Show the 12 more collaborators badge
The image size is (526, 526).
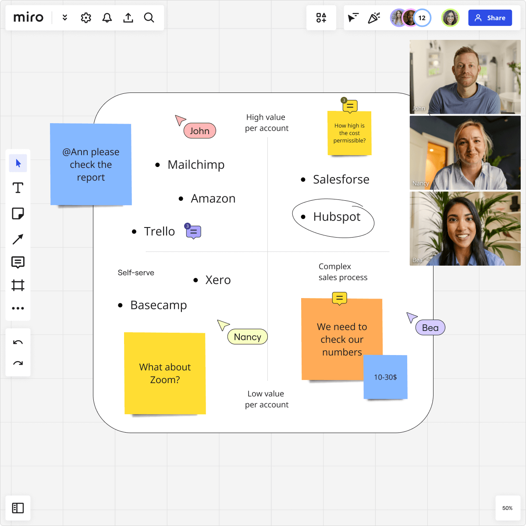[422, 18]
